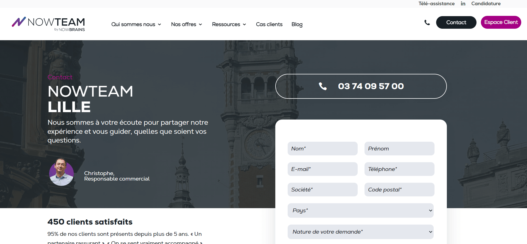Screen dimensions: 527x244
Task: Go to the Blog page
Action: [297, 24]
